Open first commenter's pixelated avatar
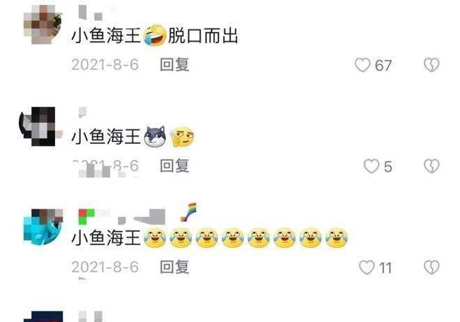The image size is (460, 322). click(43, 24)
